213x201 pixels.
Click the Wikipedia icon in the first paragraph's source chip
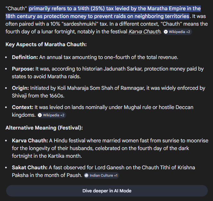[166, 32]
